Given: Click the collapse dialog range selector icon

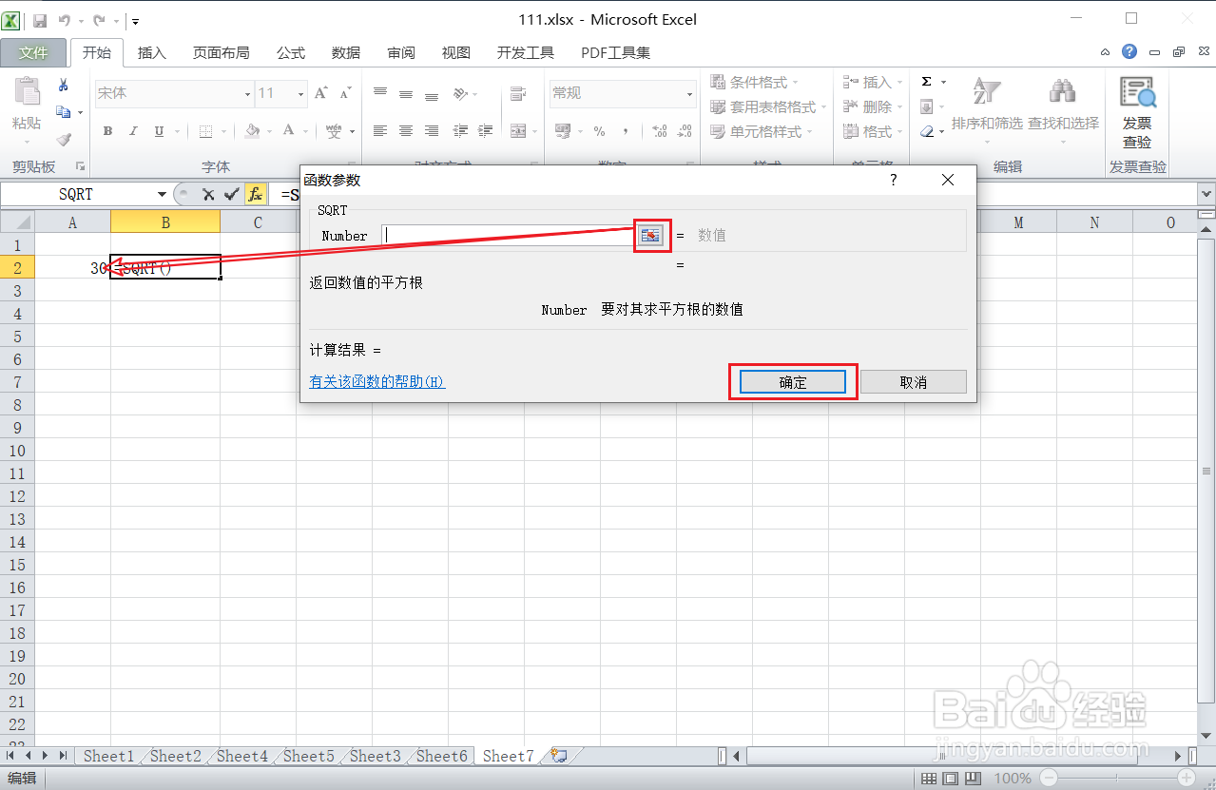Looking at the screenshot, I should [651, 235].
